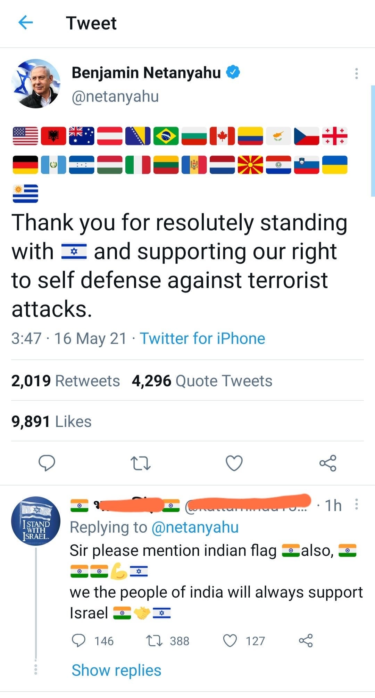View the 4,296 Quote Tweets list
375x698 pixels.
coord(202,381)
